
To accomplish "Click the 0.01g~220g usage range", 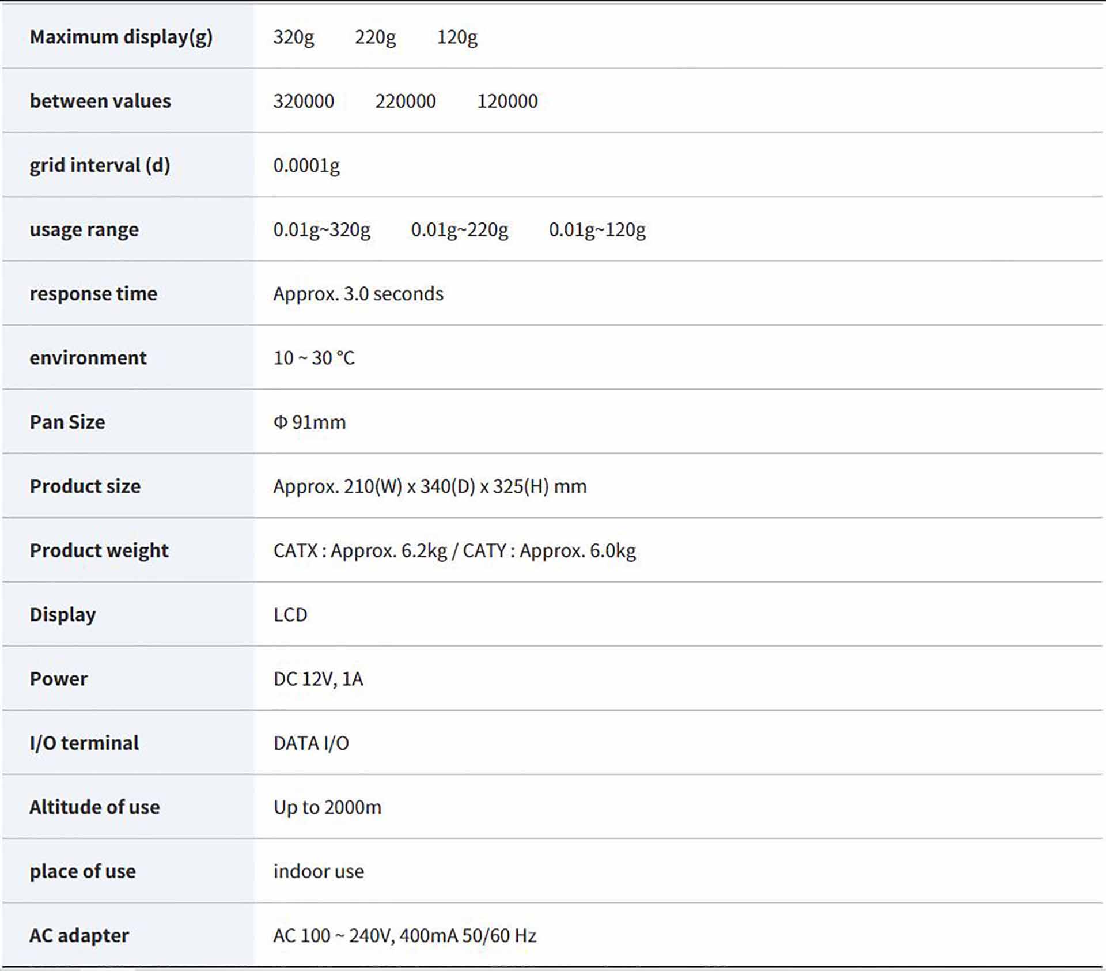I will (x=459, y=229).
